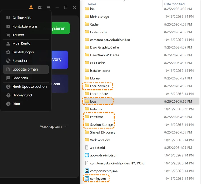Screen dimensions: 201x184
Task: Open the Hintergrund menu entry
Action: point(26,95)
